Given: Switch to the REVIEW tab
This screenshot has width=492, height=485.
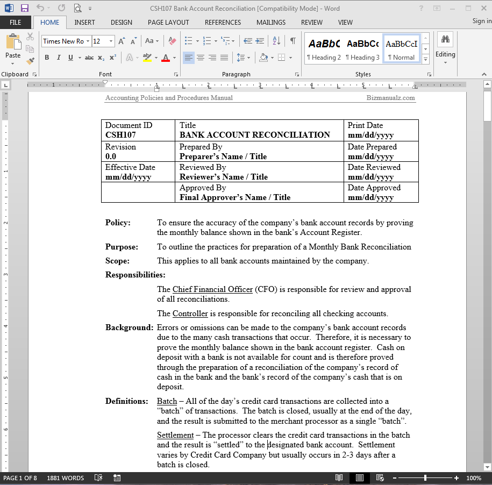Looking at the screenshot, I should click(x=311, y=23).
